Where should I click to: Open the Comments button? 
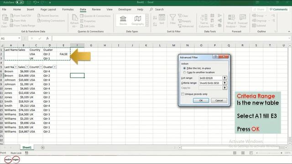coord(279,9)
